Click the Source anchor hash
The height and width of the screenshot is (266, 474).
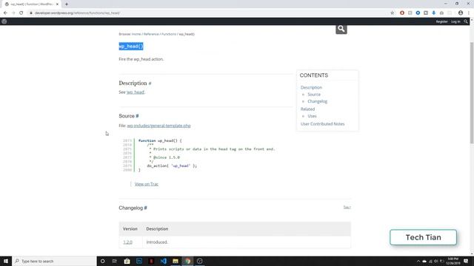[137, 116]
